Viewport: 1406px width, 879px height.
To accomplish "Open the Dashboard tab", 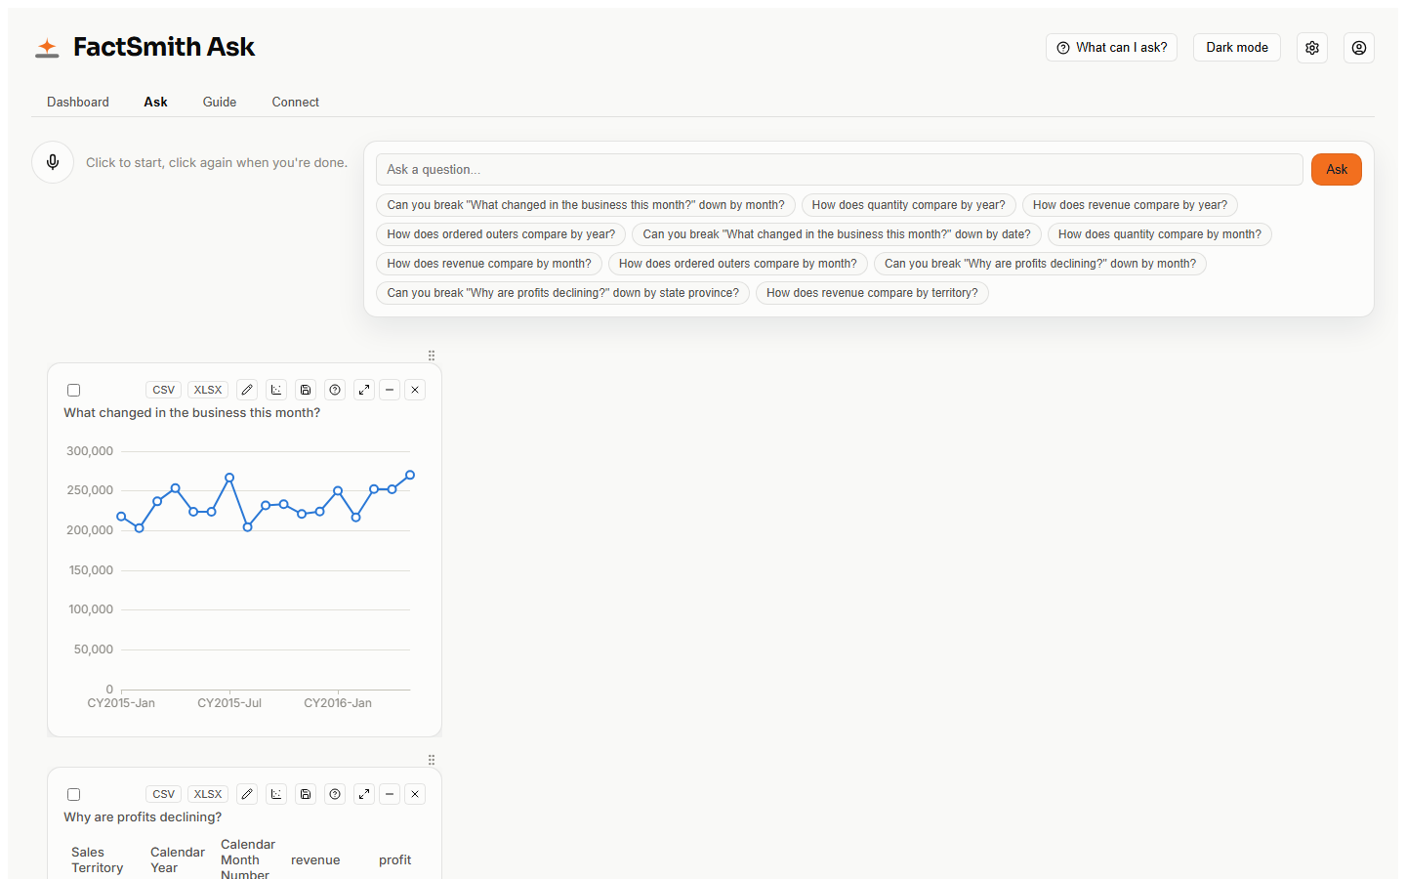I will pyautogui.click(x=78, y=102).
